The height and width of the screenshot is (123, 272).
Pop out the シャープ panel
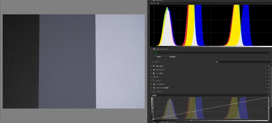click(269, 81)
